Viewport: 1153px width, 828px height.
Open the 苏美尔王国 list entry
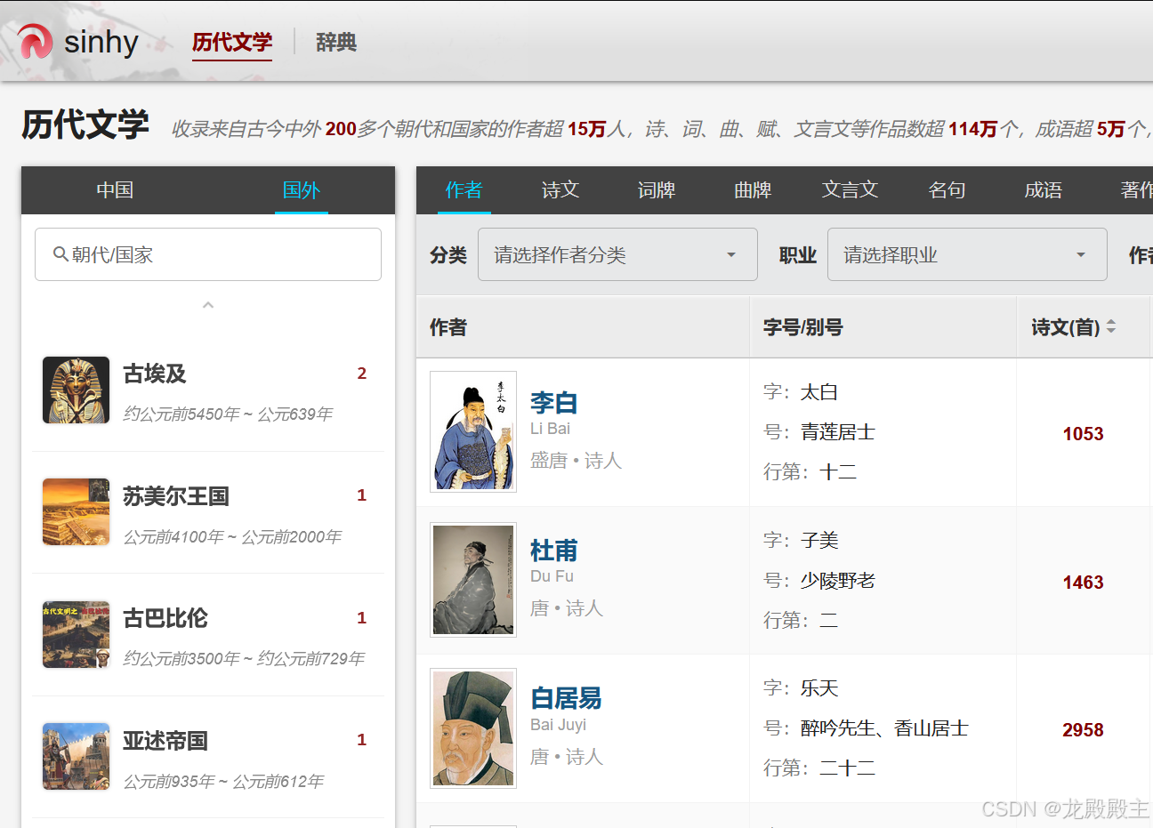point(208,512)
